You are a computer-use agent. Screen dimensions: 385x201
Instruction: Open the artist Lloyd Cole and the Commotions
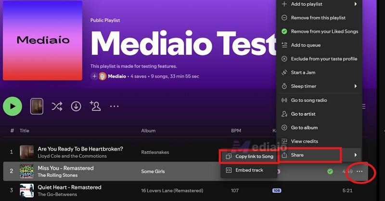(x=72, y=156)
